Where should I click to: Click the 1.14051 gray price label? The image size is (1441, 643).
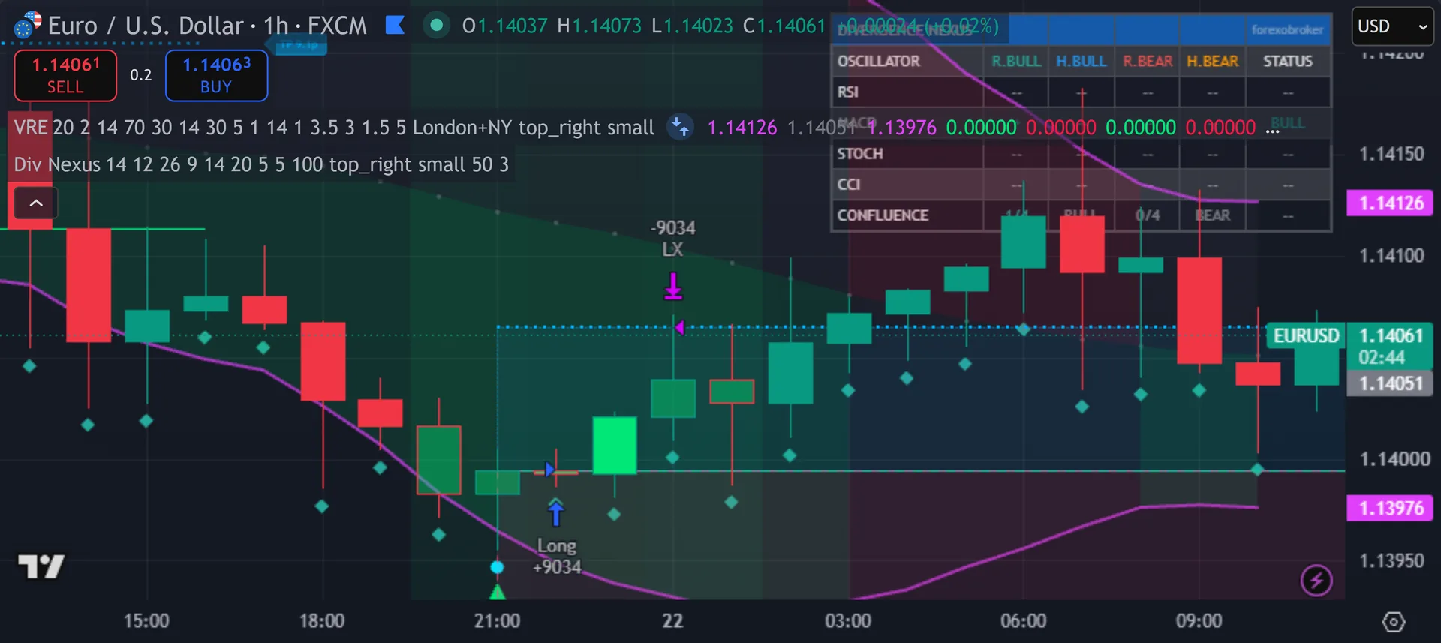(1391, 383)
